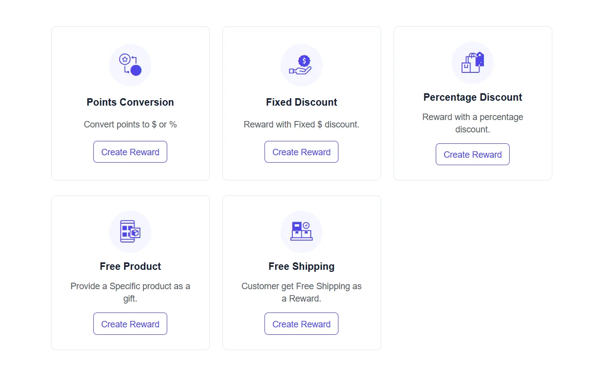Viewport: 598px width, 372px height.
Task: Click 'Customer get Free Shipping' description
Action: (x=301, y=292)
